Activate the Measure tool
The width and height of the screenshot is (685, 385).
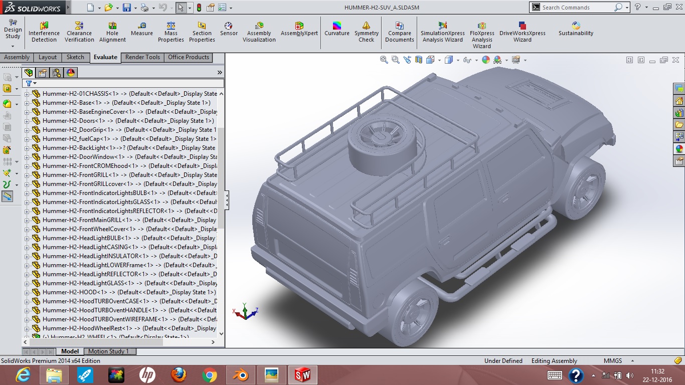(x=142, y=29)
